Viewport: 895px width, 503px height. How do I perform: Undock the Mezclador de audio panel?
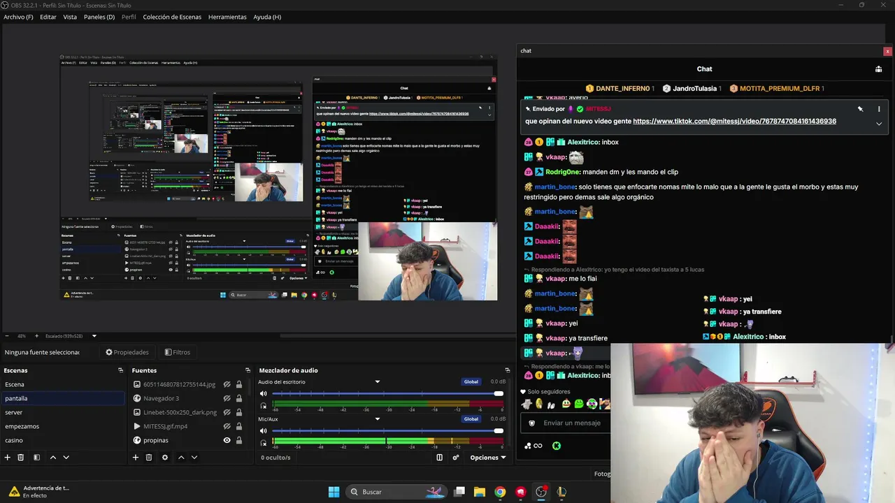tap(508, 370)
